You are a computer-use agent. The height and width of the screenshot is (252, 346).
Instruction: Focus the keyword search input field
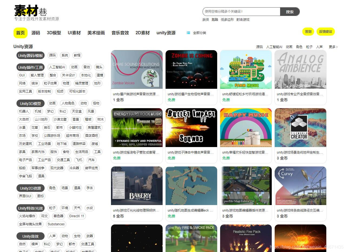(241, 12)
